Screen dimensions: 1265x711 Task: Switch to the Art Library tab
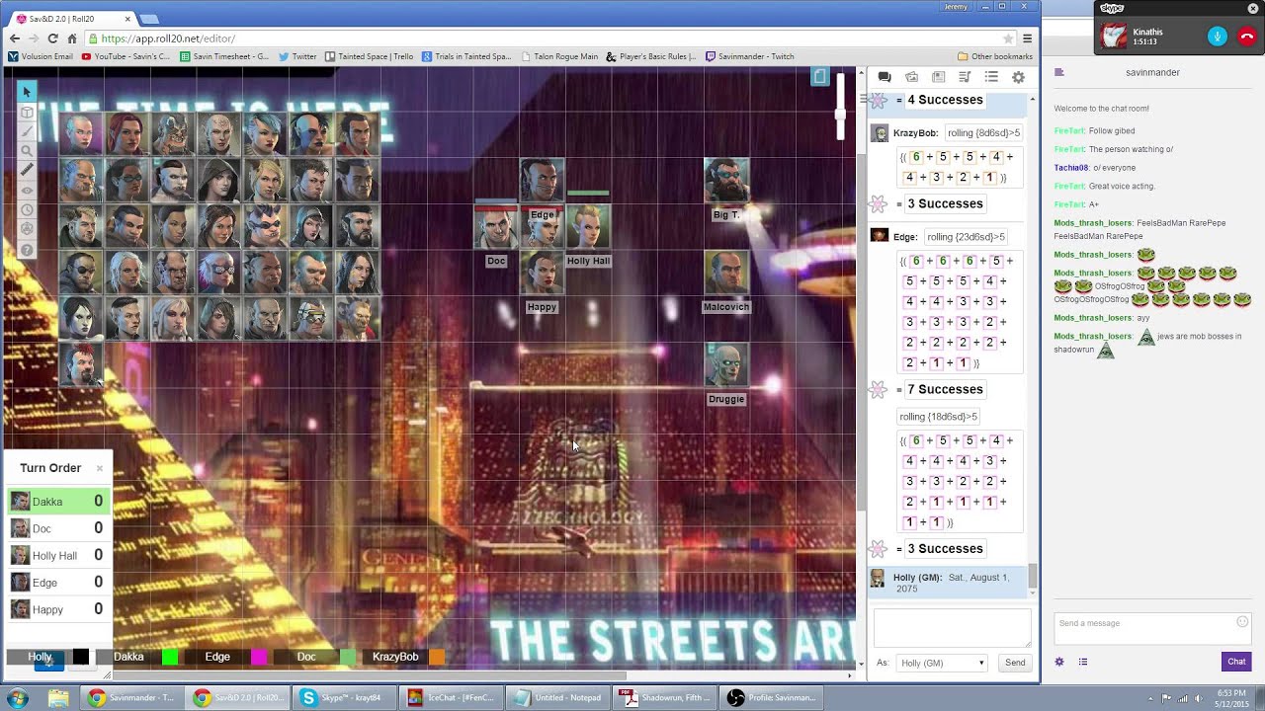point(911,77)
